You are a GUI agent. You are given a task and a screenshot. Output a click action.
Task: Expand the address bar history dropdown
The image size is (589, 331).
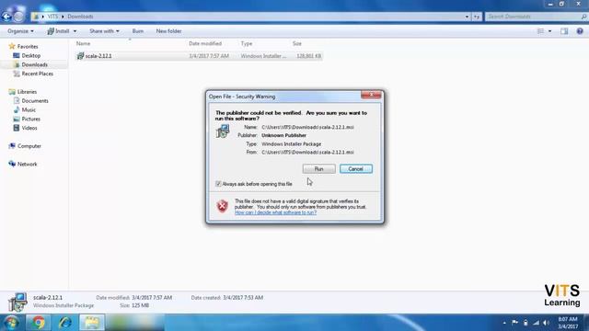[x=467, y=17]
